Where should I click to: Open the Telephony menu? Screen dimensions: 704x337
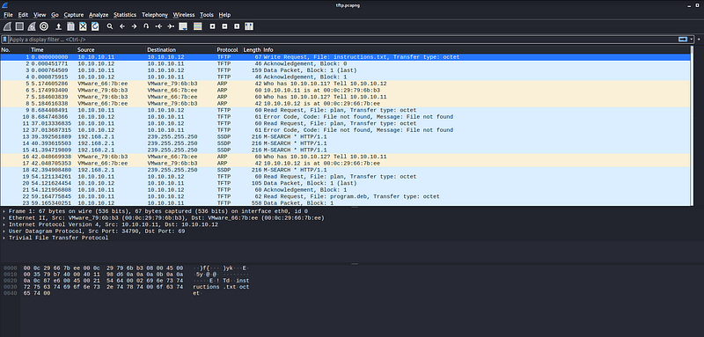(155, 15)
